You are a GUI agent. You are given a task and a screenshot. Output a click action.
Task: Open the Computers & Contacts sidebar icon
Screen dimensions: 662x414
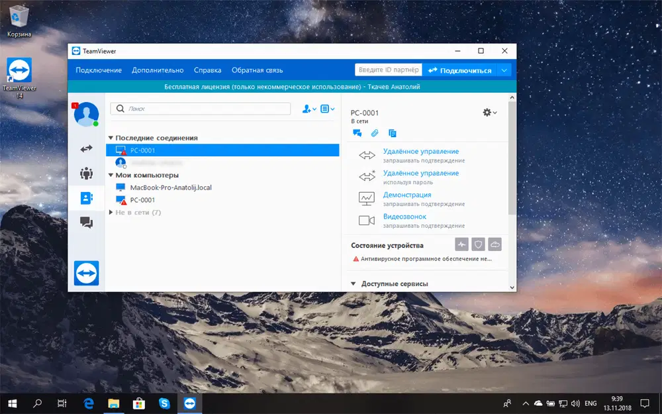(86, 197)
